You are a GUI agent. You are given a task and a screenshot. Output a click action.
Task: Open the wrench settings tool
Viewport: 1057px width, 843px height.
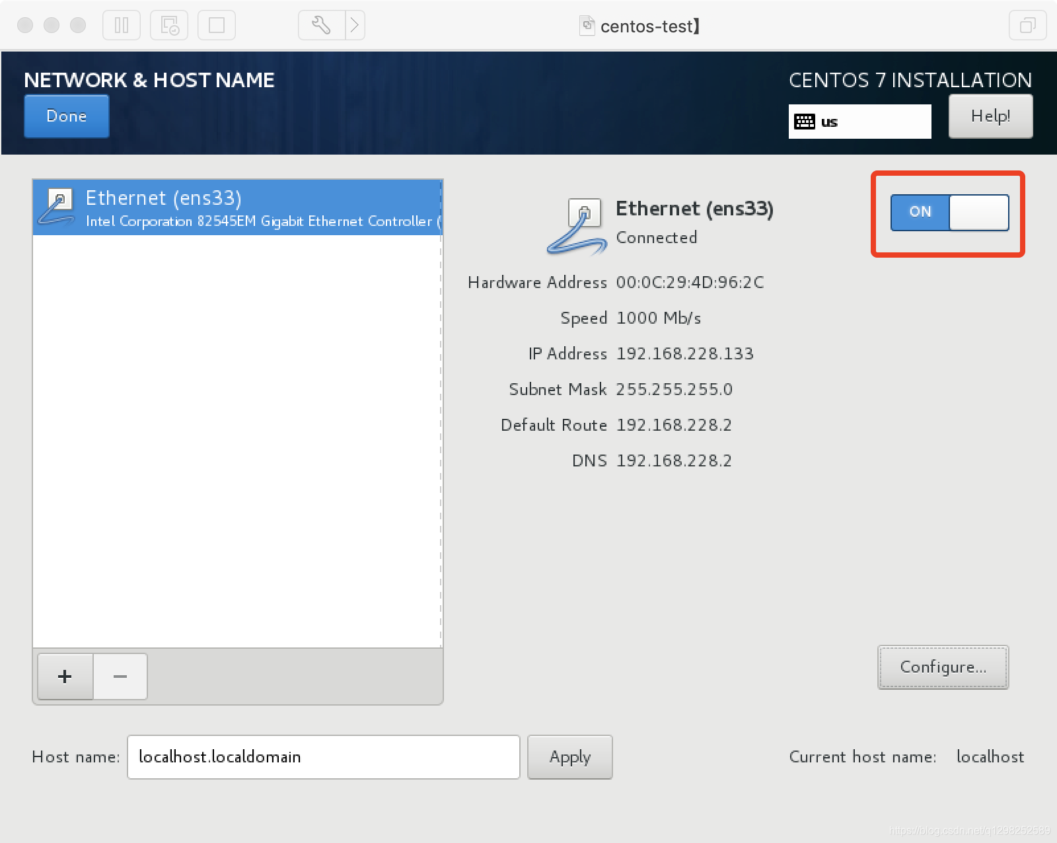[322, 26]
